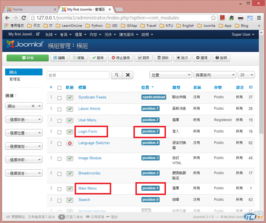Switch to the Home browser tab
266x223 pixels.
[31, 9]
